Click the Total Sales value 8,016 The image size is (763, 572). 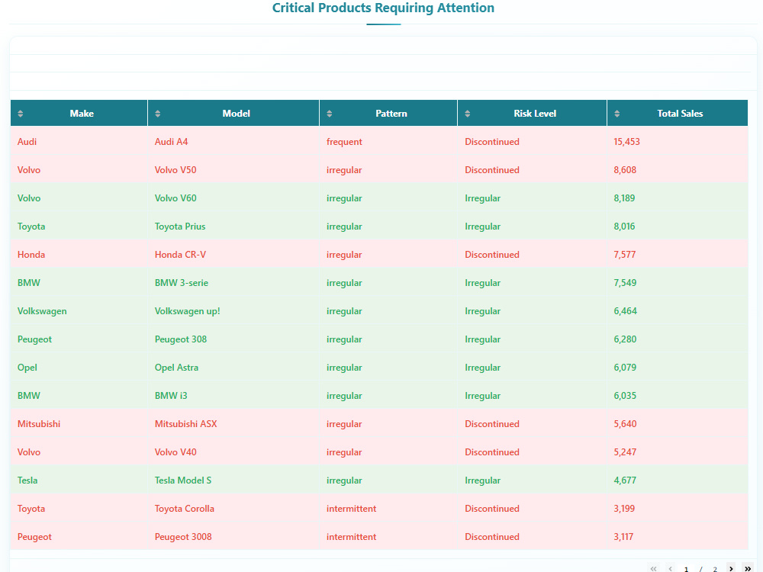(624, 227)
